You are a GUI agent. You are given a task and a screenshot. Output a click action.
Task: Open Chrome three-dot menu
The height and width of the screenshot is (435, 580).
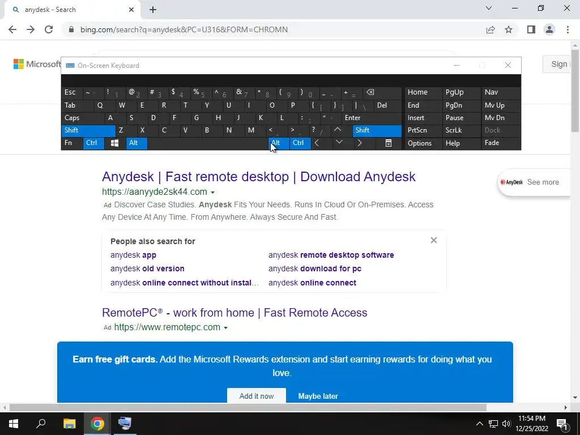tap(568, 29)
